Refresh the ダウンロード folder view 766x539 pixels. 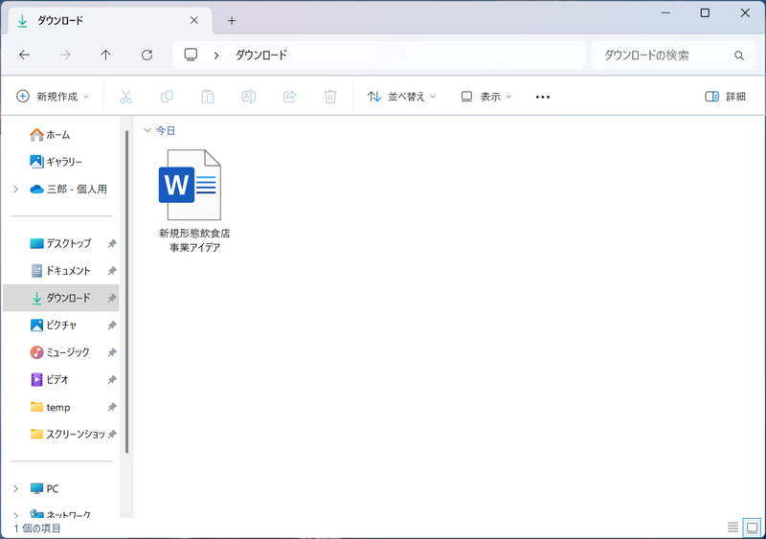(x=146, y=55)
